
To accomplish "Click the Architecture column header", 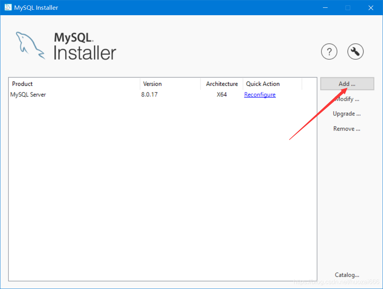I will (x=222, y=84).
